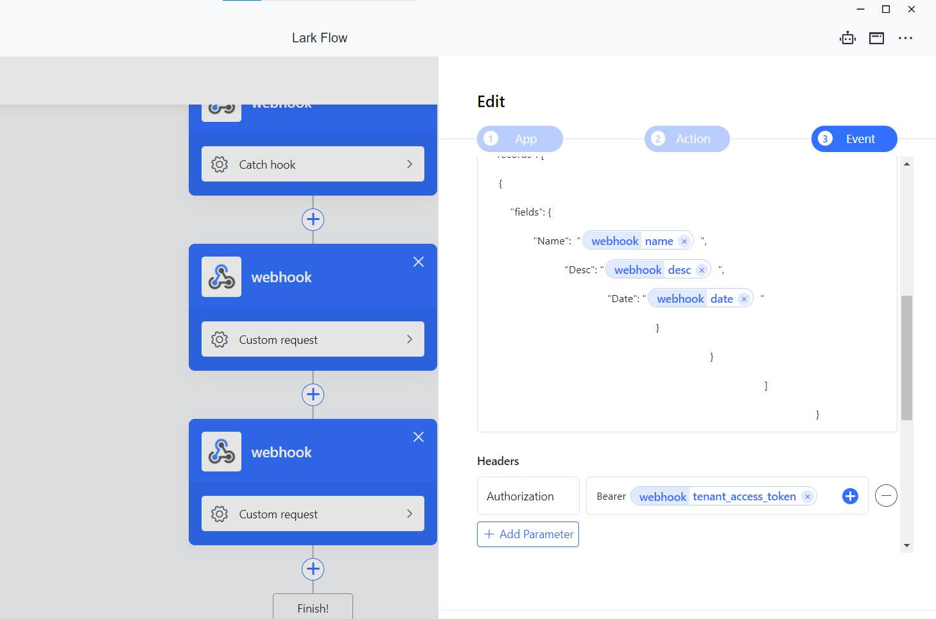
Task: Expand the Catch hook chevron arrow
Action: (x=410, y=164)
